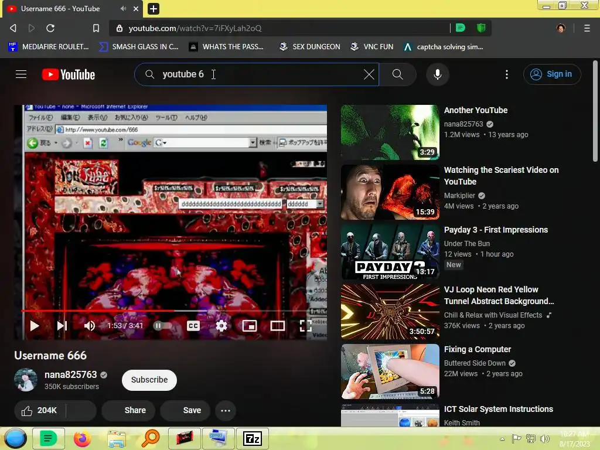Open 7-Zip from taskbar

click(252, 438)
